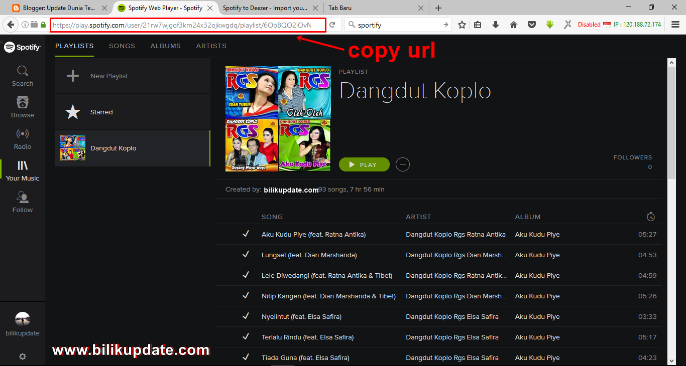Play the Dangdut Koplo playlist
This screenshot has width=686, height=366.
tap(364, 164)
